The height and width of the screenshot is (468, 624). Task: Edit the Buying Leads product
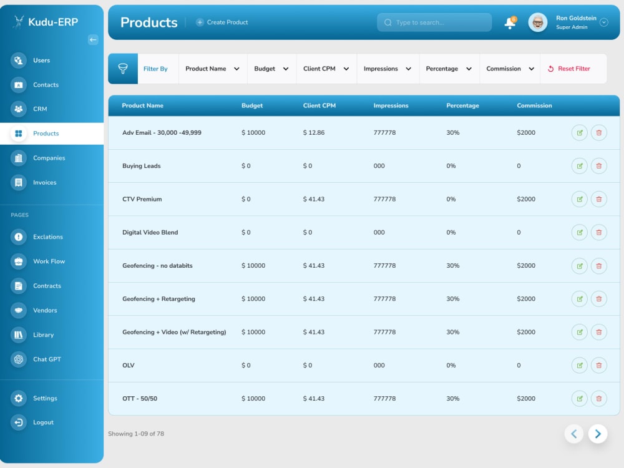pyautogui.click(x=579, y=166)
